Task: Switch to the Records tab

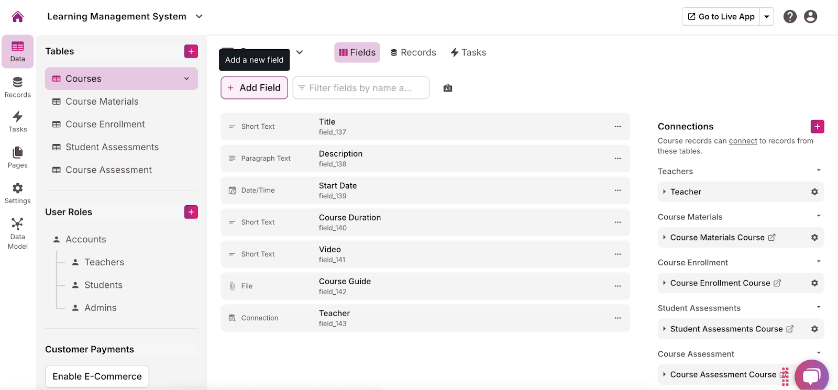Action: (413, 52)
